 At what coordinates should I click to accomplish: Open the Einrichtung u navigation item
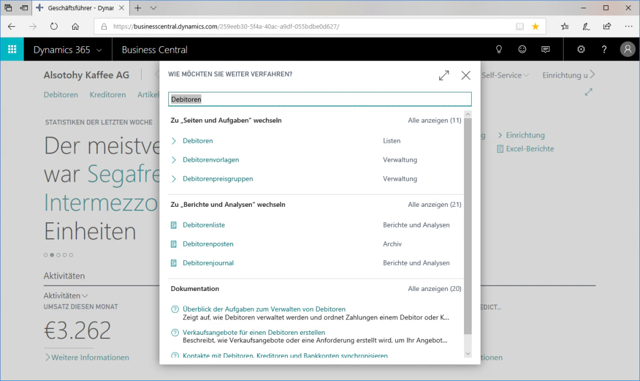565,75
